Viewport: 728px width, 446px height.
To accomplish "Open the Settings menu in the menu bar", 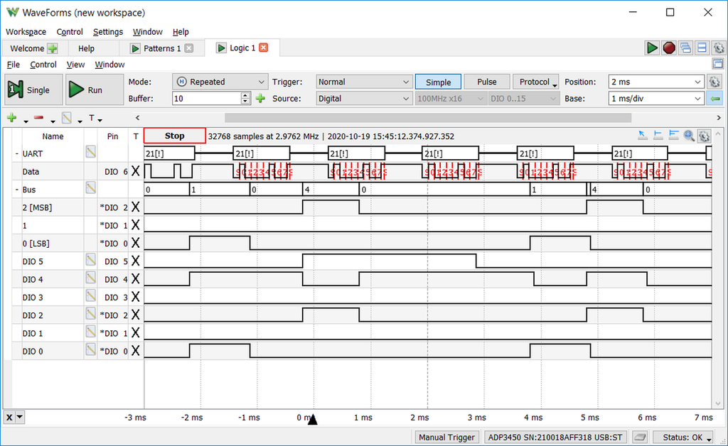I will [108, 32].
